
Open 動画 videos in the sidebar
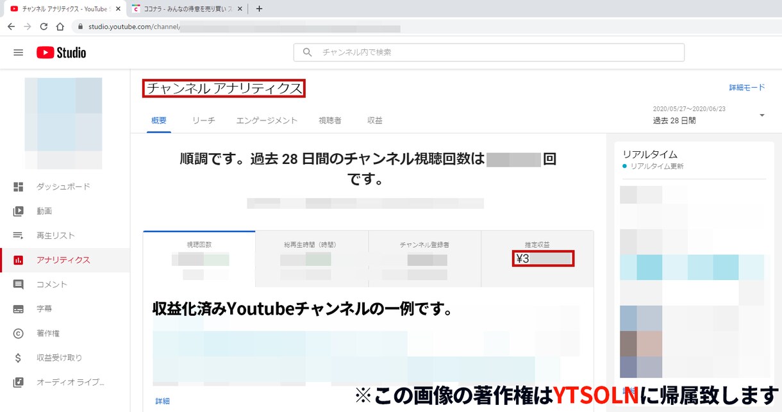tap(64, 211)
